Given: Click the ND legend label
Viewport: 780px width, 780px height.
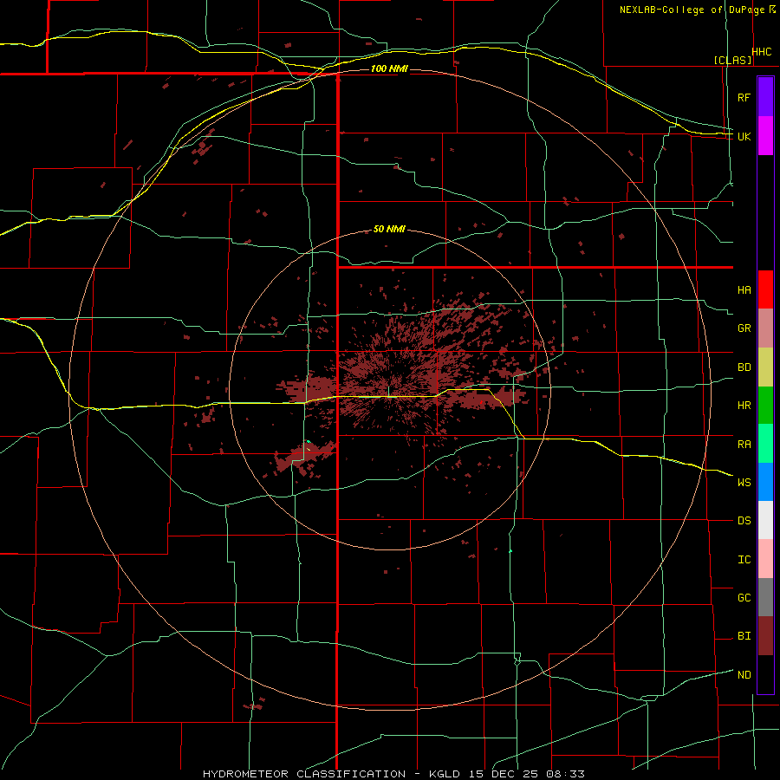Looking at the screenshot, I should [x=744, y=674].
